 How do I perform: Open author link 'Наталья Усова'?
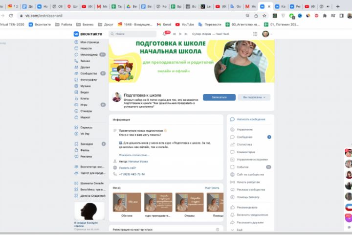click(138, 162)
